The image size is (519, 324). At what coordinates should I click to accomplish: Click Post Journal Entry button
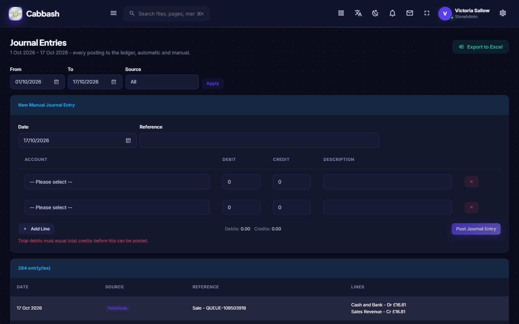(476, 229)
